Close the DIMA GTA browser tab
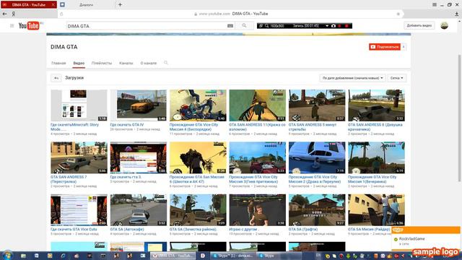Viewport: 462px width, 260px height. tap(53, 5)
